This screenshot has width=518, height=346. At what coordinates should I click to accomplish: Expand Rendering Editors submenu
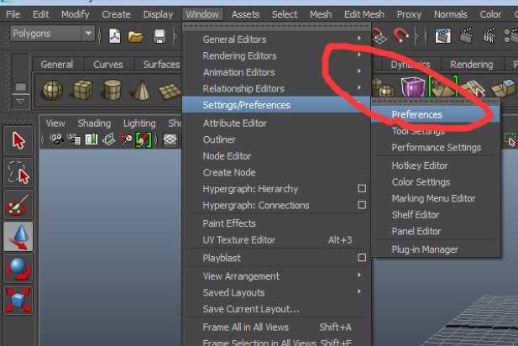click(277, 56)
